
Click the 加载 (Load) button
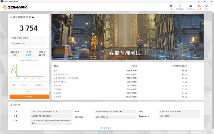click(x=14, y=85)
